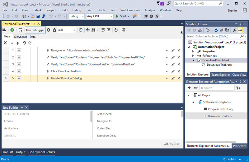This screenshot has height=162, width=249.
Task: Click the undo arrow in Steps toolbar
Action: (x=24, y=43)
